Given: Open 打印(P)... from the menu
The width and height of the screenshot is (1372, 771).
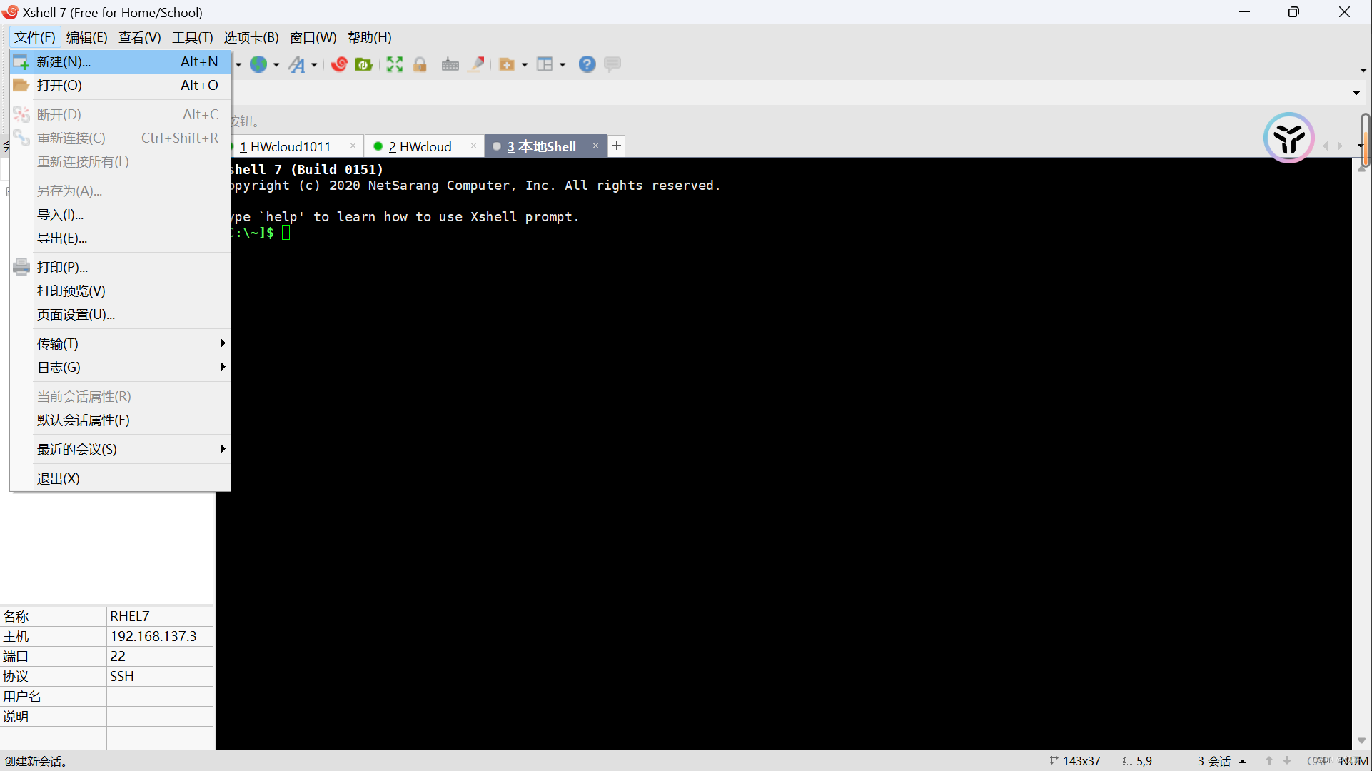Looking at the screenshot, I should coord(120,268).
